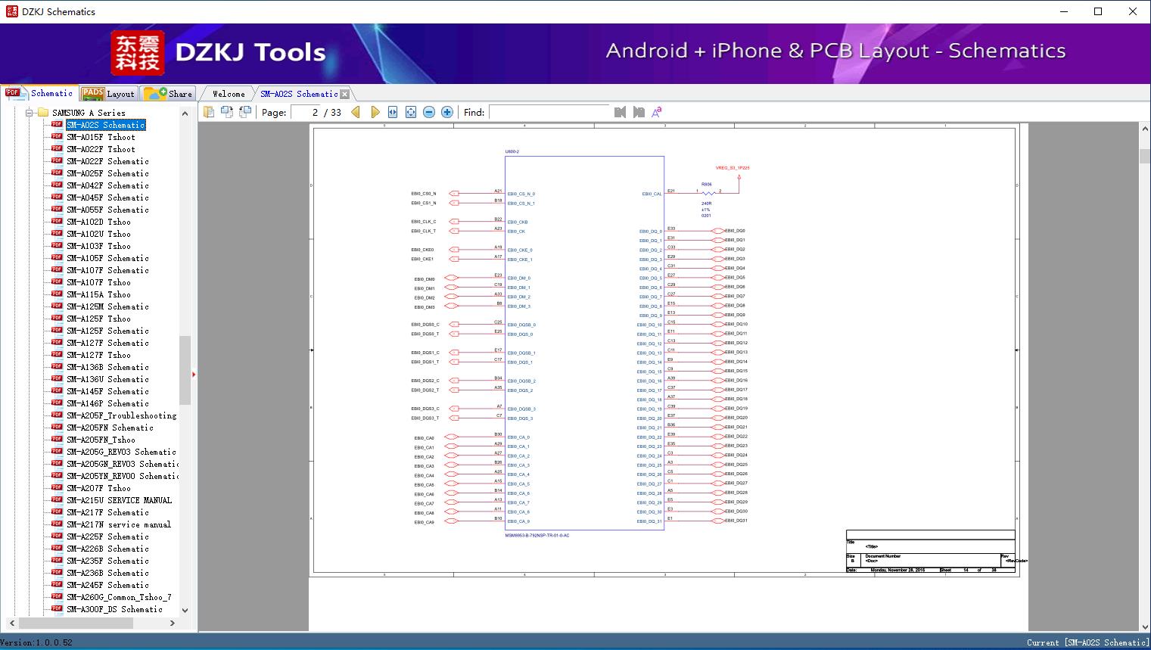The height and width of the screenshot is (650, 1151).
Task: Open SM-A042F Schematic entry
Action: tap(107, 185)
